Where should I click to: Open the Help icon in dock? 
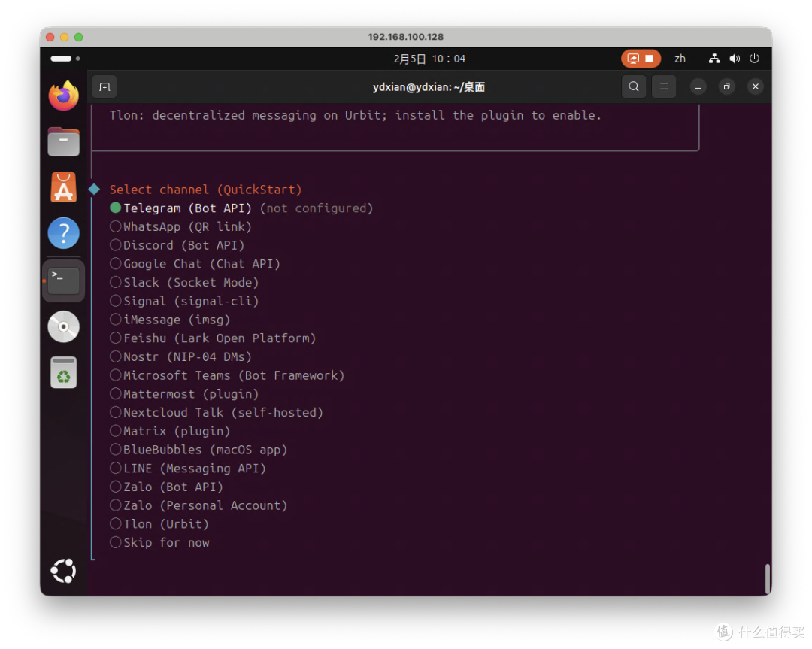(64, 233)
